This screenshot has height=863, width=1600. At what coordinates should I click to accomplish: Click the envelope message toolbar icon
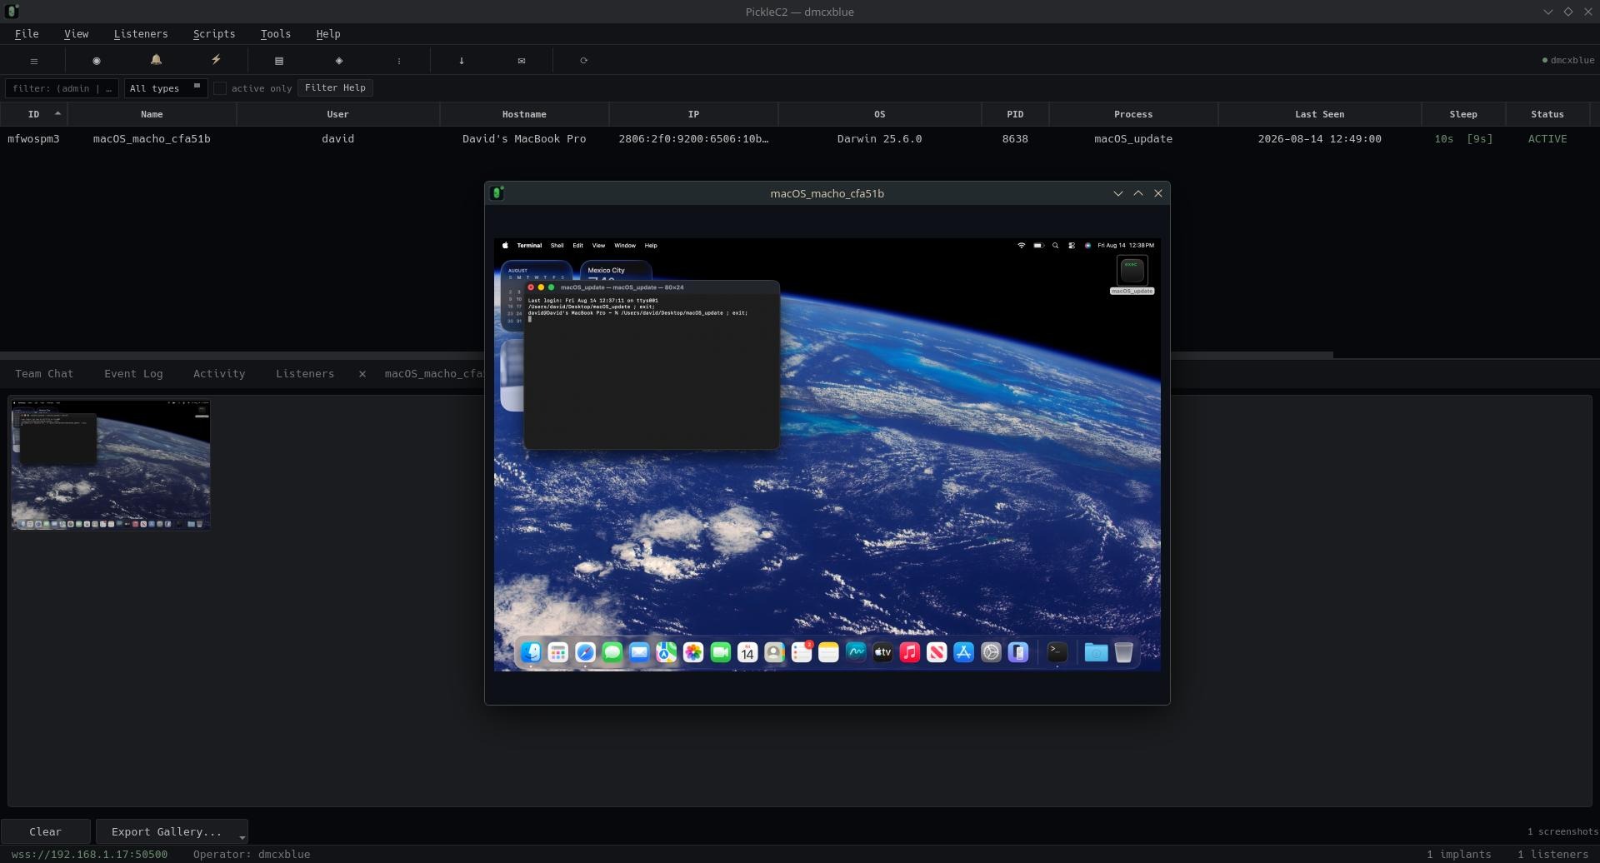522,61
